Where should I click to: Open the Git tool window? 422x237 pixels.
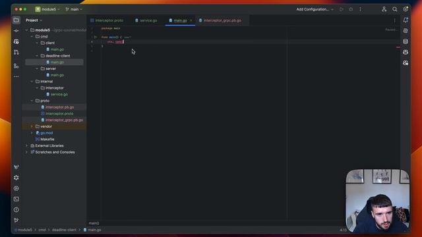pos(16,221)
